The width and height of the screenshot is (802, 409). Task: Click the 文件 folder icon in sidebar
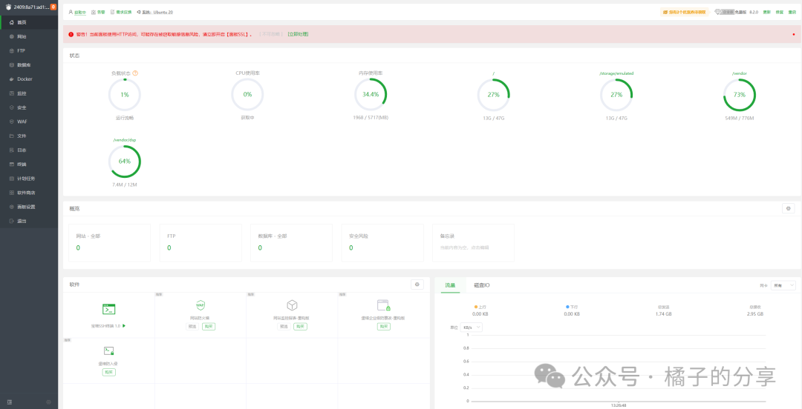11,136
